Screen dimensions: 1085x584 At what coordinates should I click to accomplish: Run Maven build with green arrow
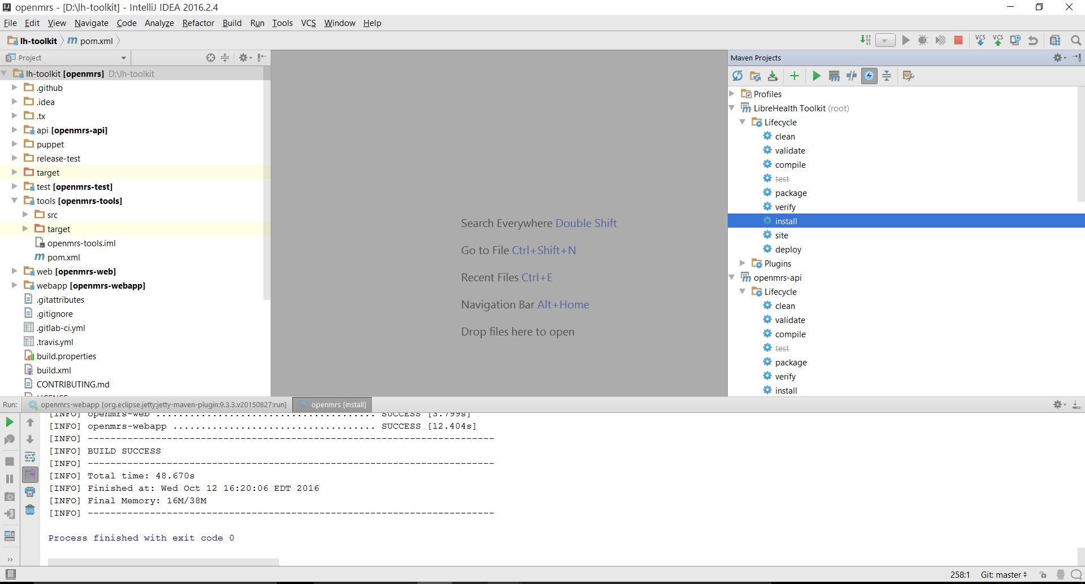point(816,76)
